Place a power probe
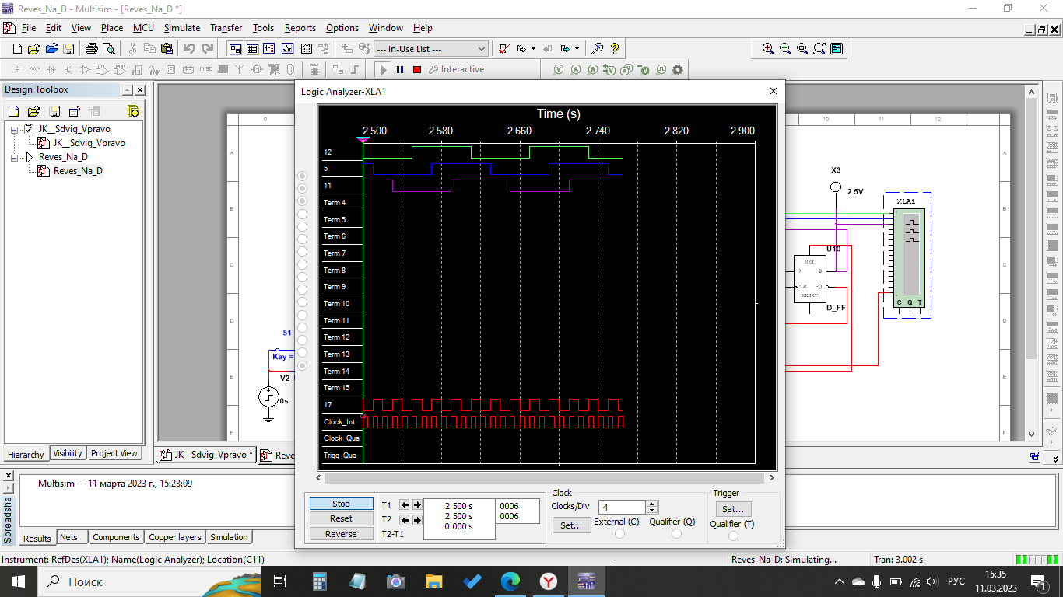The width and height of the screenshot is (1063, 597). 593,69
